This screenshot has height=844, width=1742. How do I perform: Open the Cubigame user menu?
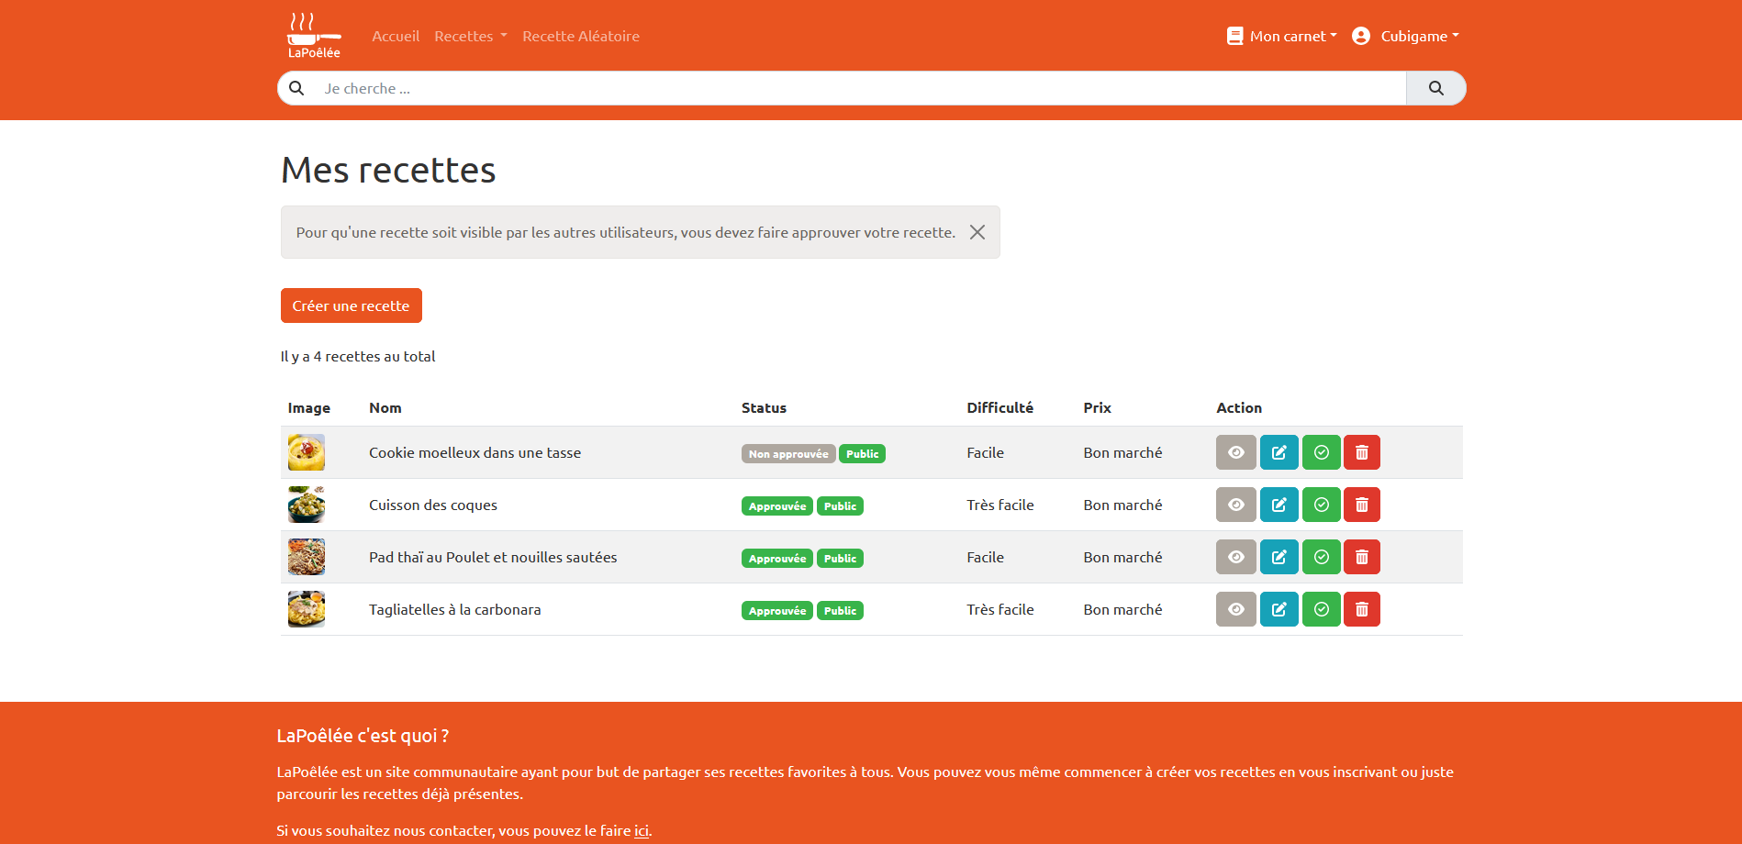click(1405, 36)
